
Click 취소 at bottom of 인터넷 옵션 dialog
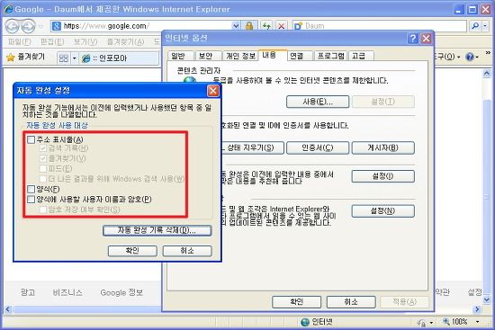click(x=351, y=302)
